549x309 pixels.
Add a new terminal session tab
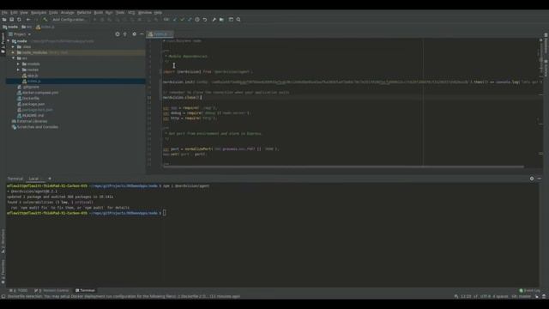[x=50, y=179]
